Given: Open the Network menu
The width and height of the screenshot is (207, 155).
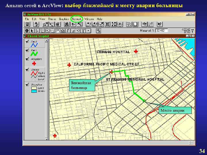Looking at the screenshot, I should [x=77, y=19].
